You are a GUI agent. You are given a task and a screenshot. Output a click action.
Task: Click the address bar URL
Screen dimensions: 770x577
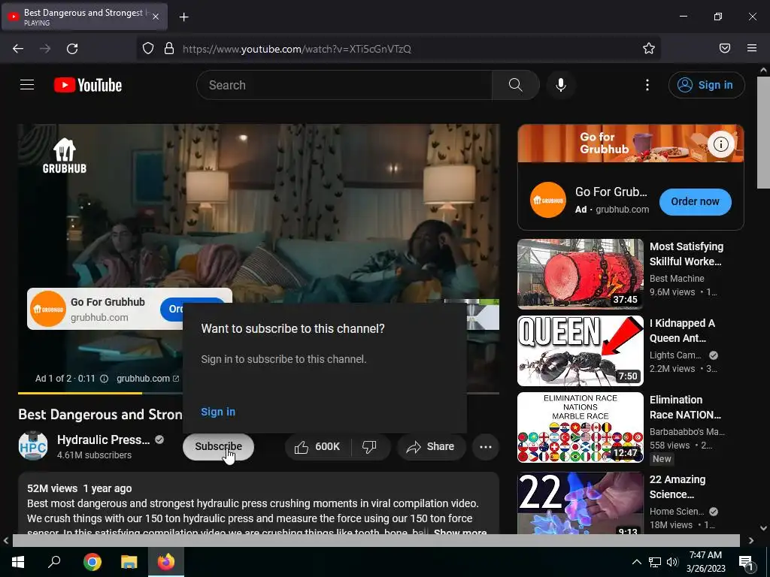click(296, 49)
